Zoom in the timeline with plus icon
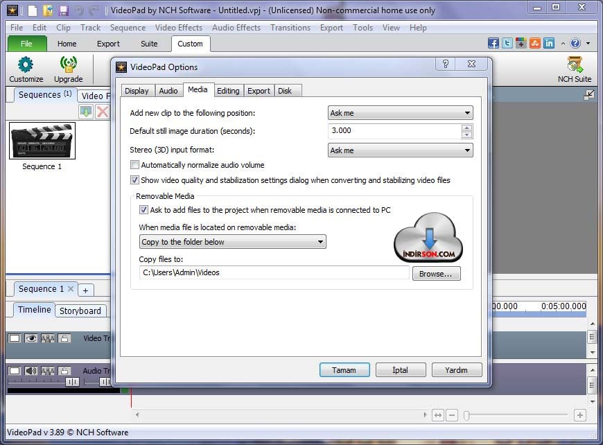Viewport: 603px width, 445px height. click(580, 415)
